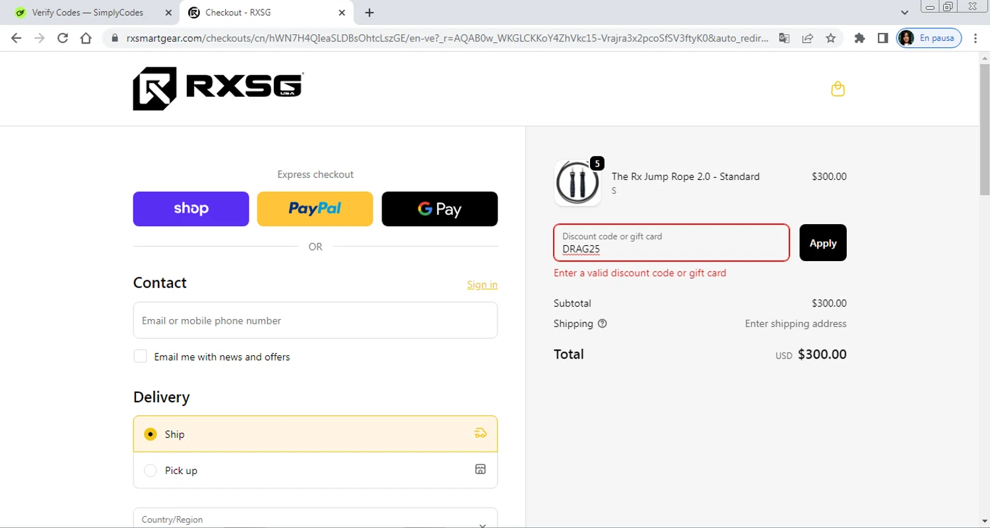The height and width of the screenshot is (528, 990).
Task: Click the site lock icon in the address bar
Action: tap(114, 38)
